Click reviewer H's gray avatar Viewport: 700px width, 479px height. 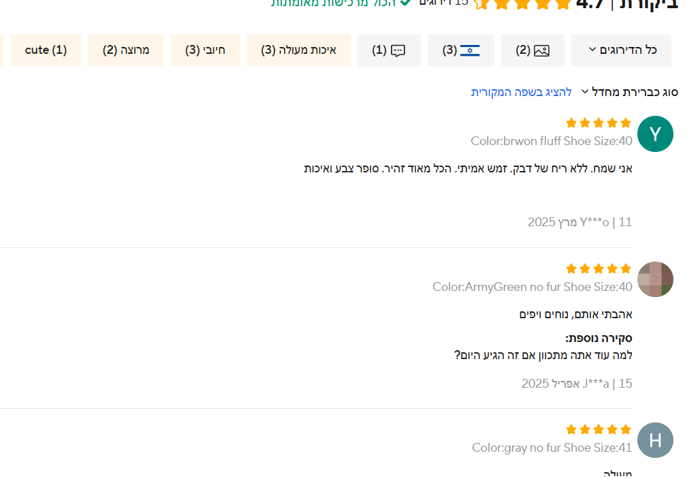tap(655, 440)
